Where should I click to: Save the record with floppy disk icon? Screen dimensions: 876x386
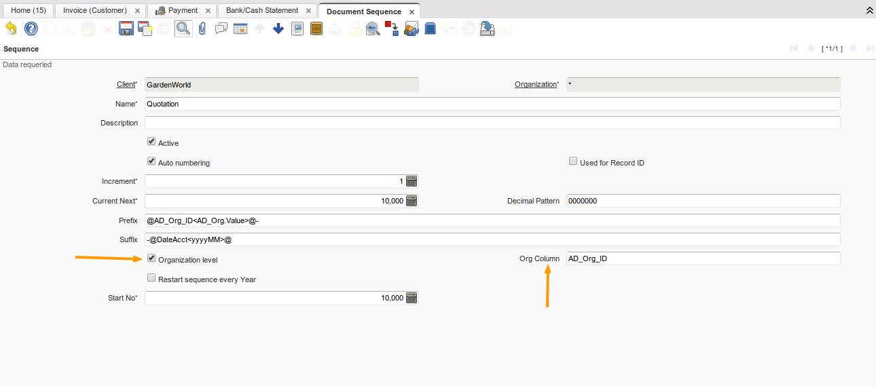pos(126,28)
